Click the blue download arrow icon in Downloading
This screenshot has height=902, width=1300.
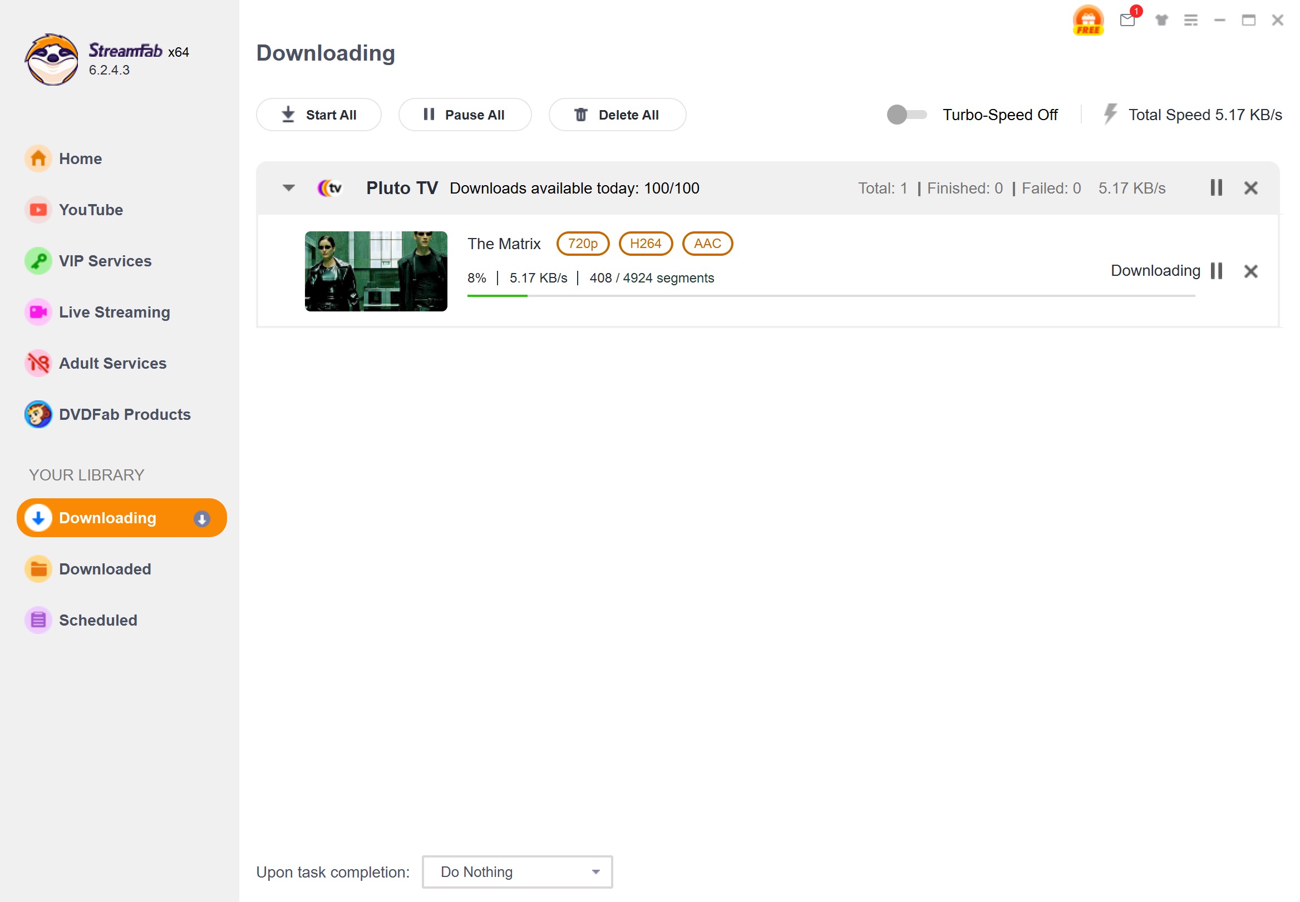[38, 518]
